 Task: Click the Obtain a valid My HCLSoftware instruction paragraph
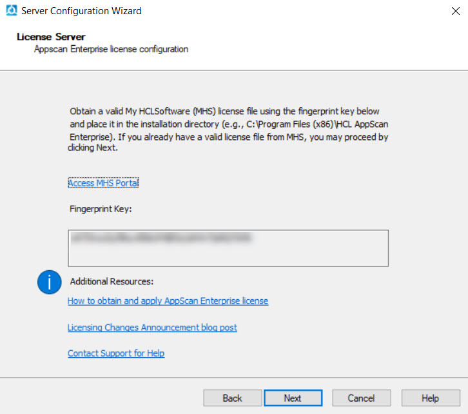pos(229,129)
